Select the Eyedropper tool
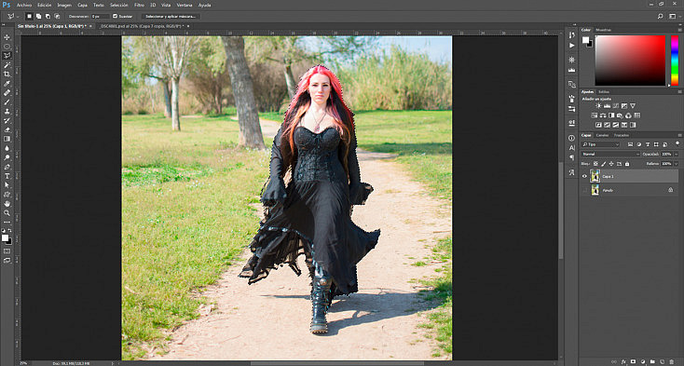 (7, 83)
